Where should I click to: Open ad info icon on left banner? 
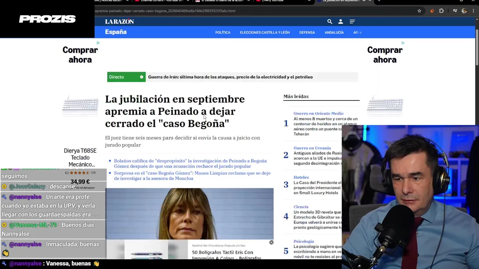click(98, 43)
